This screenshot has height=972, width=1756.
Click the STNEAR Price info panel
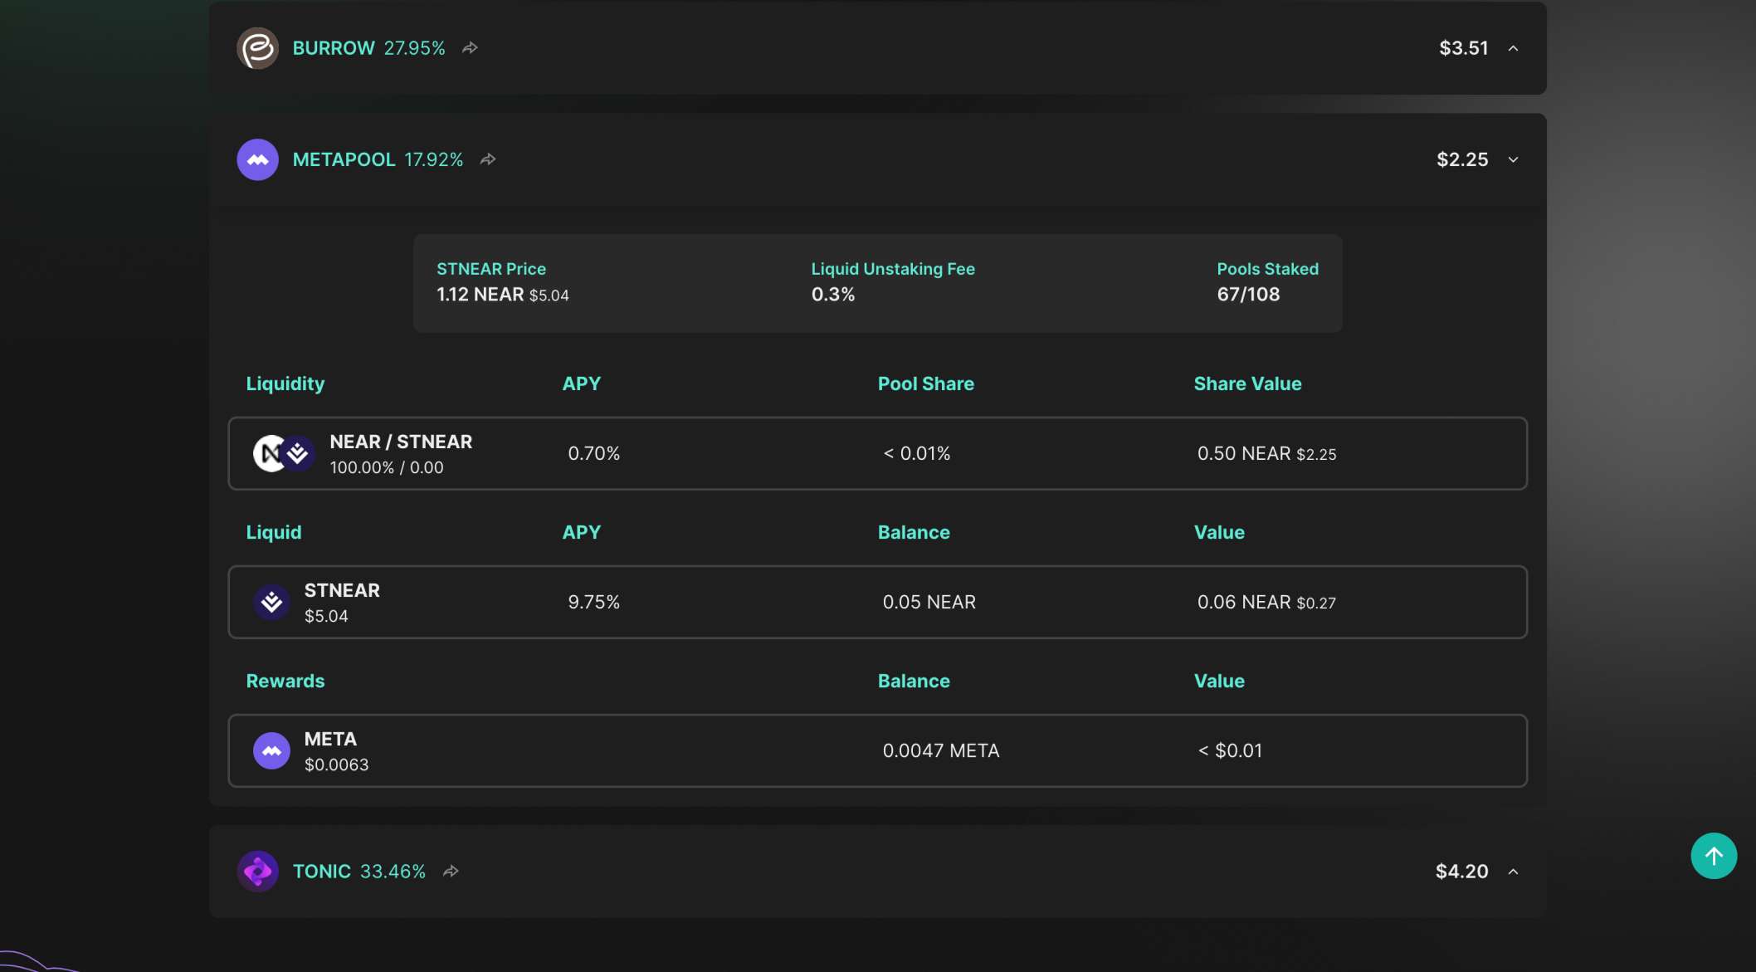click(502, 282)
